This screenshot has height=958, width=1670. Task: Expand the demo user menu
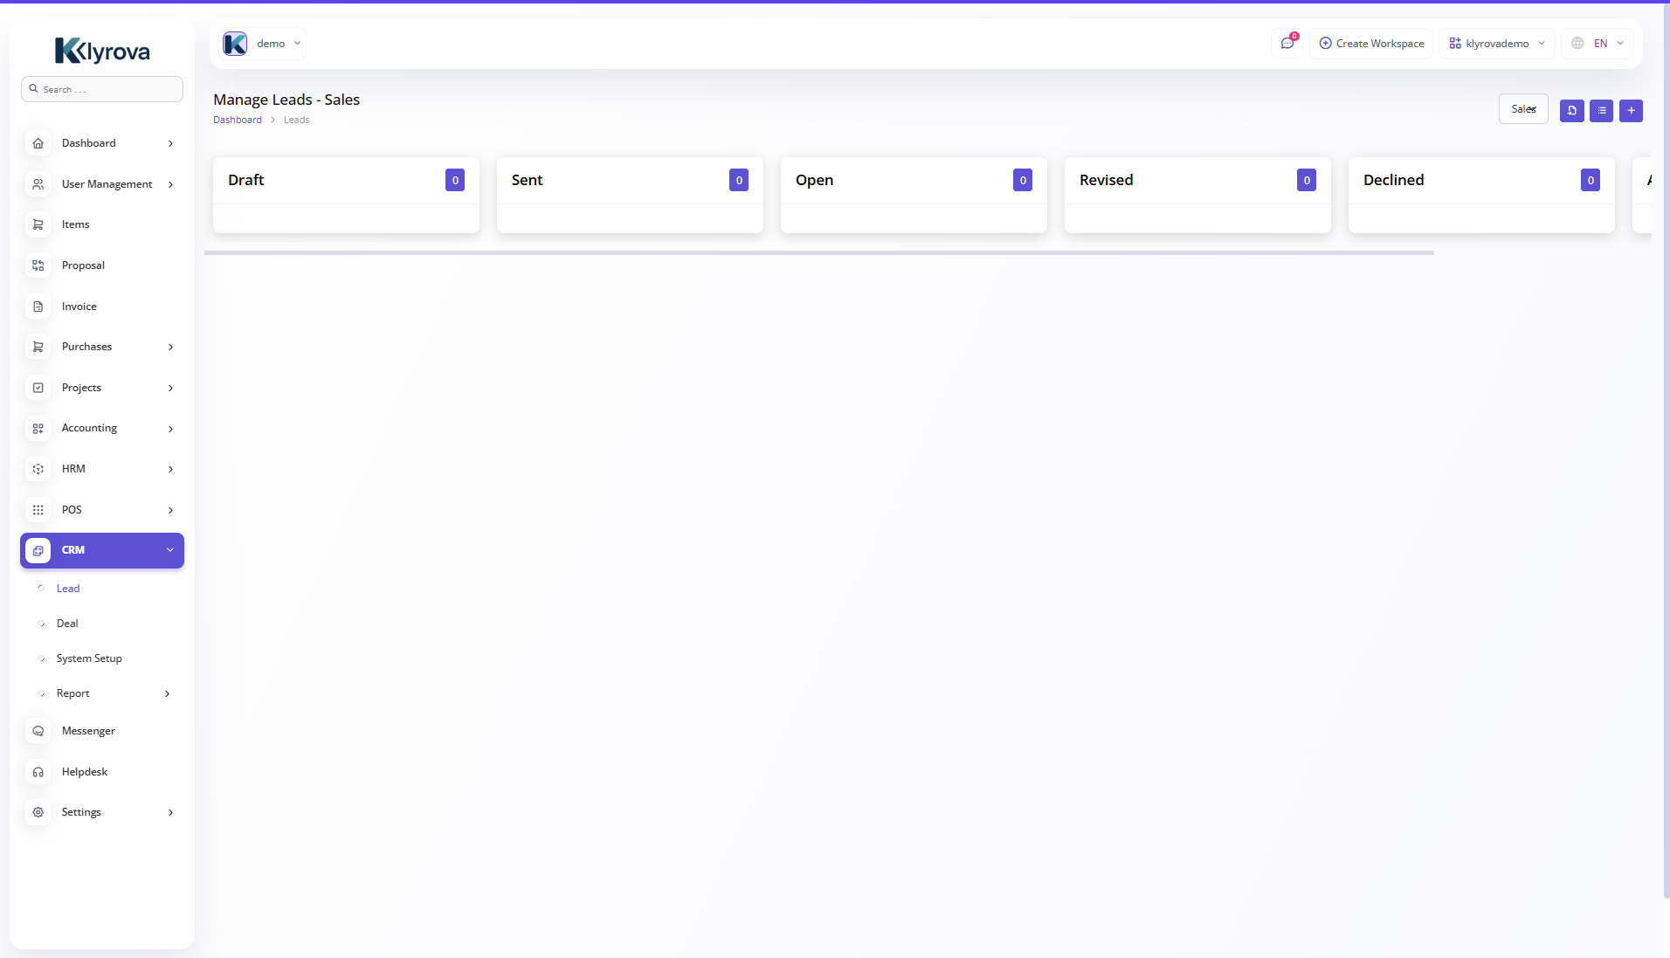(262, 44)
